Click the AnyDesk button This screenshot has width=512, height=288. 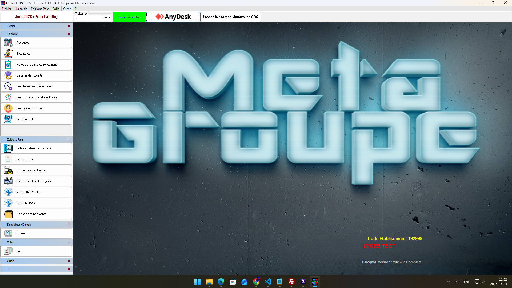point(173,17)
